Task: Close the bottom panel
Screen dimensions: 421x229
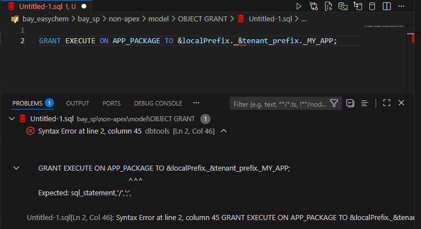Action: tap(401, 103)
